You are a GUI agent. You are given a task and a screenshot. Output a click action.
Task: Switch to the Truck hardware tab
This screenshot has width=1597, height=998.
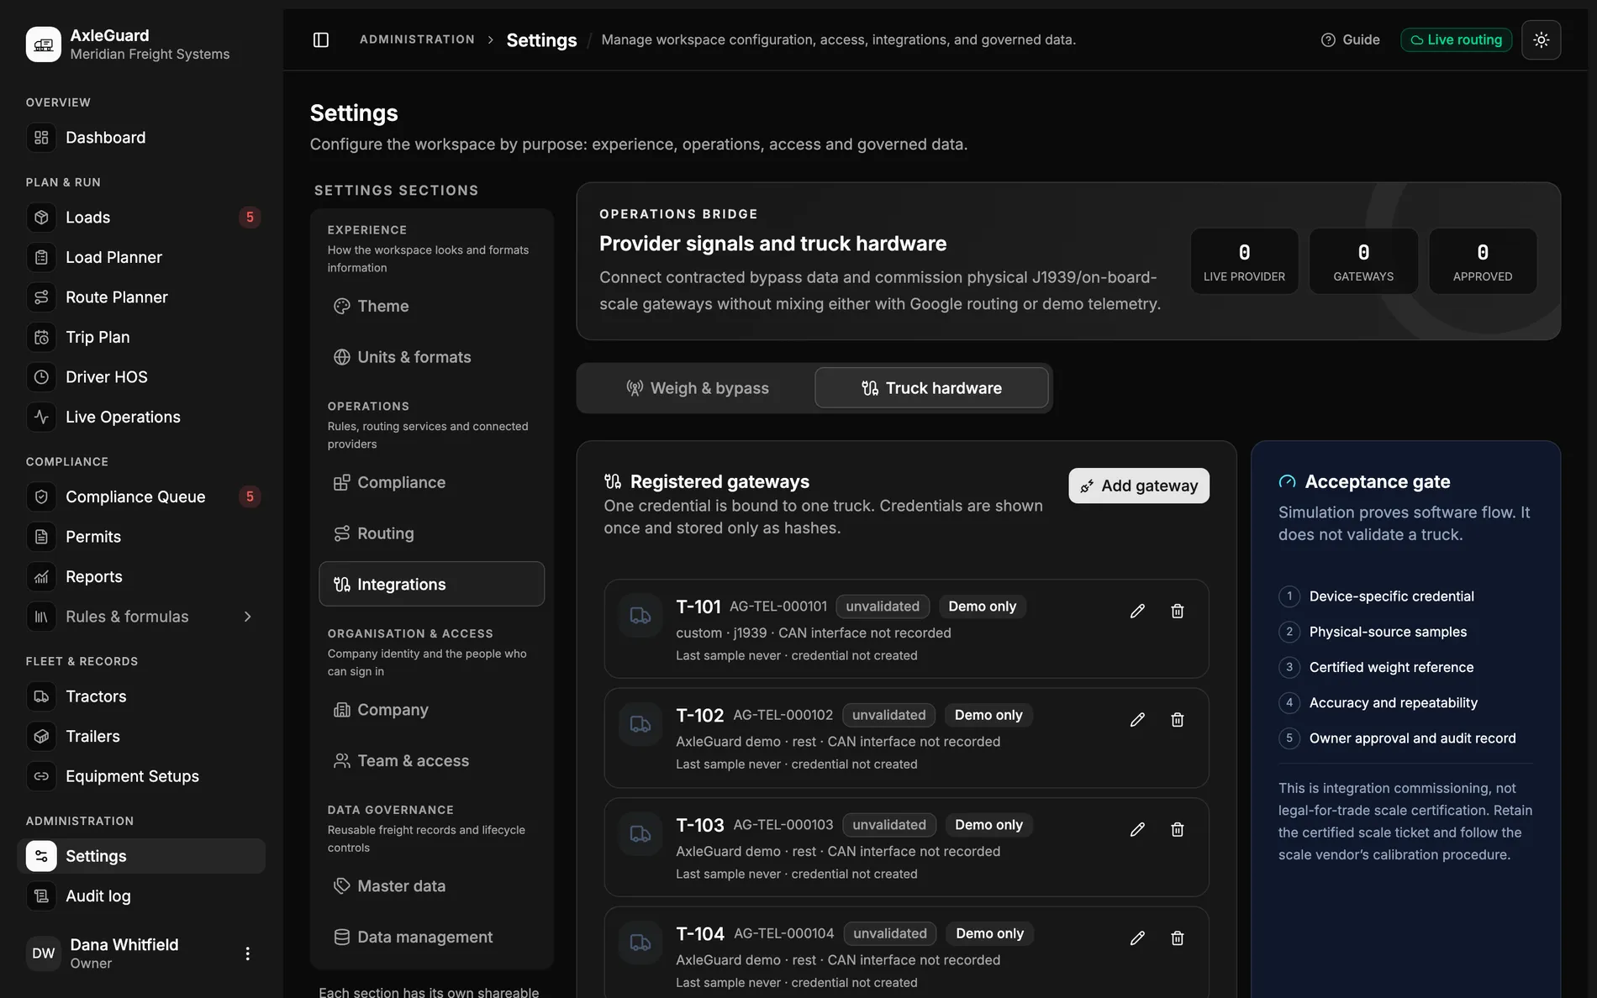click(931, 388)
